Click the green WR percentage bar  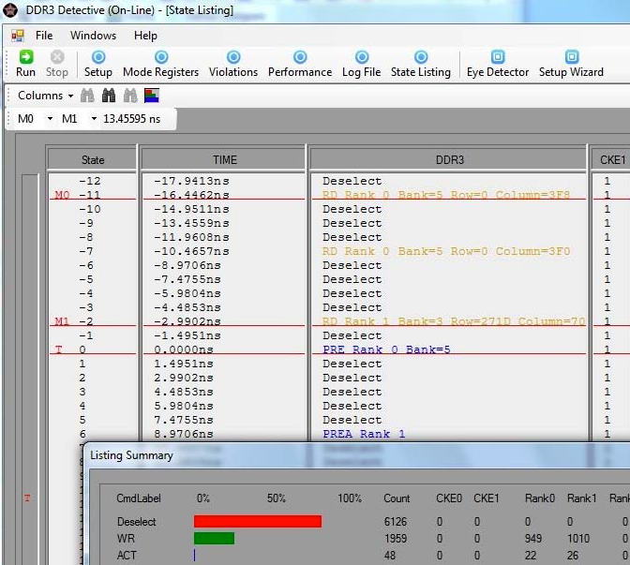(x=214, y=538)
